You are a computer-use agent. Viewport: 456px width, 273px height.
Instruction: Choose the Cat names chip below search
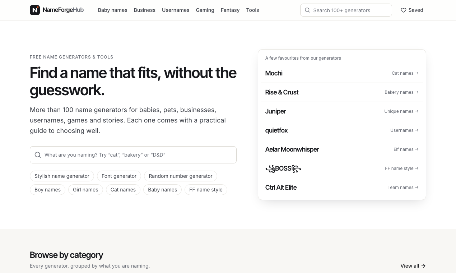pos(123,190)
